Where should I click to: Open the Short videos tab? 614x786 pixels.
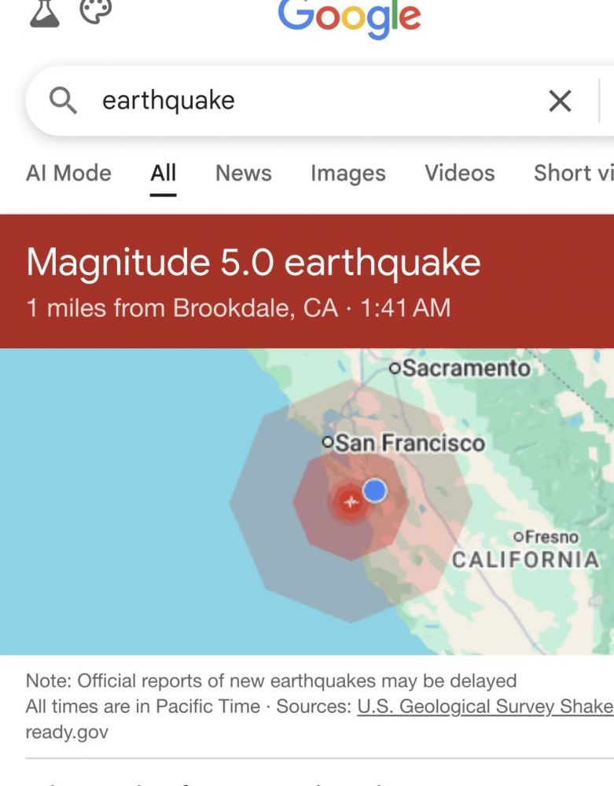pyautogui.click(x=572, y=173)
